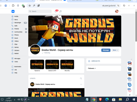Image resolution: width=137 pixels, height=102 pixels.
Task: Click the 2 POSTS heading
Action: pos(33,78)
